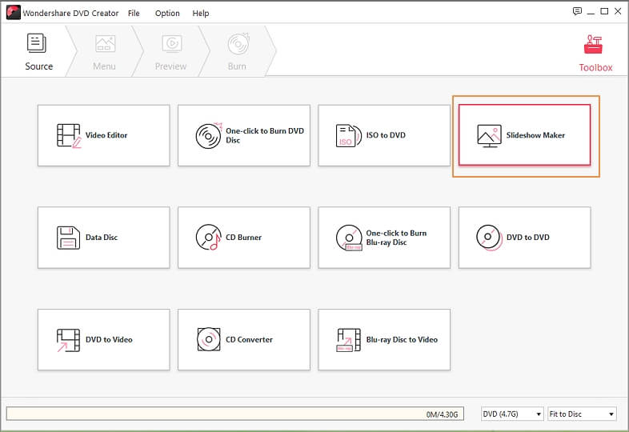Open the feedback message icon in title bar
The width and height of the screenshot is (629, 432).
click(x=577, y=11)
